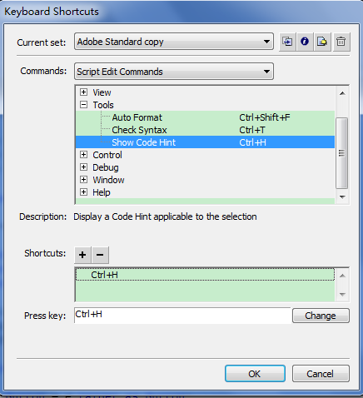Click commands list scroll up arrow
Viewport: 363px width, 398px height.
(342, 93)
